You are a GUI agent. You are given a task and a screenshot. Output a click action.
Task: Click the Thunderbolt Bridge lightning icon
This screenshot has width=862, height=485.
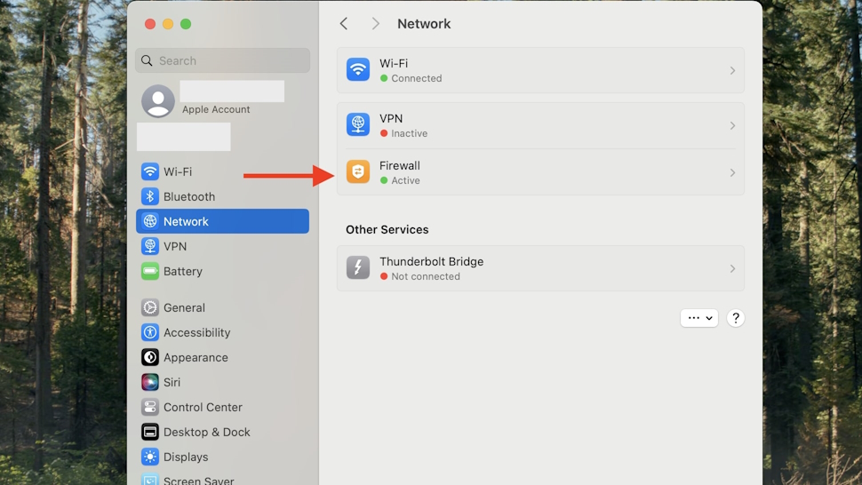click(x=358, y=268)
